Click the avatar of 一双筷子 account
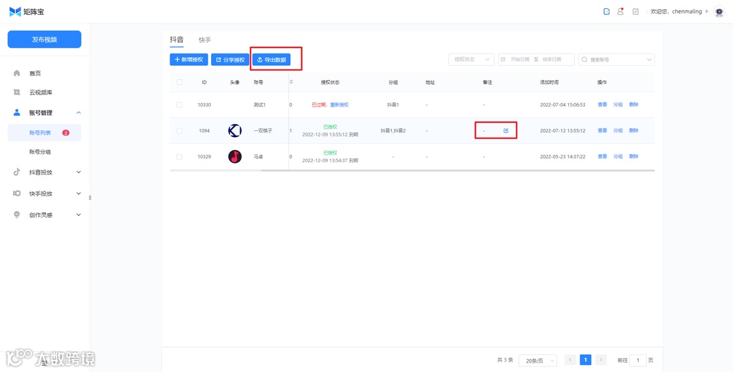The width and height of the screenshot is (733, 372). (x=235, y=130)
